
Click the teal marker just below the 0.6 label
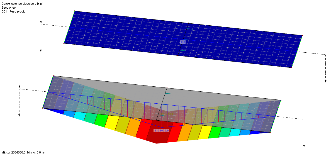click(x=182, y=50)
